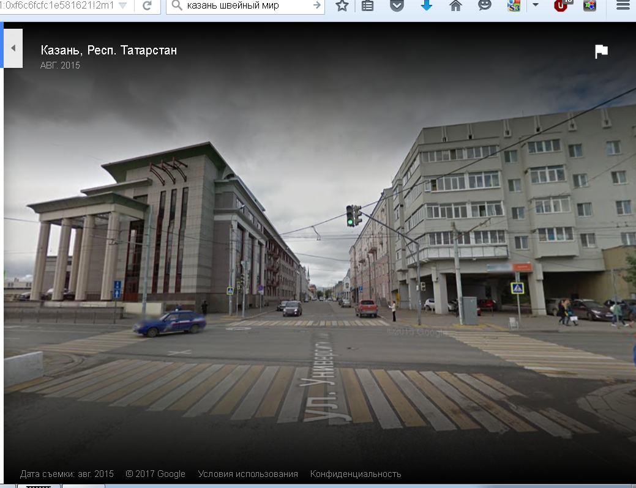This screenshot has width=636, height=488.
Task: Open 'Конфиденциальность' privacy link
Action: [356, 474]
